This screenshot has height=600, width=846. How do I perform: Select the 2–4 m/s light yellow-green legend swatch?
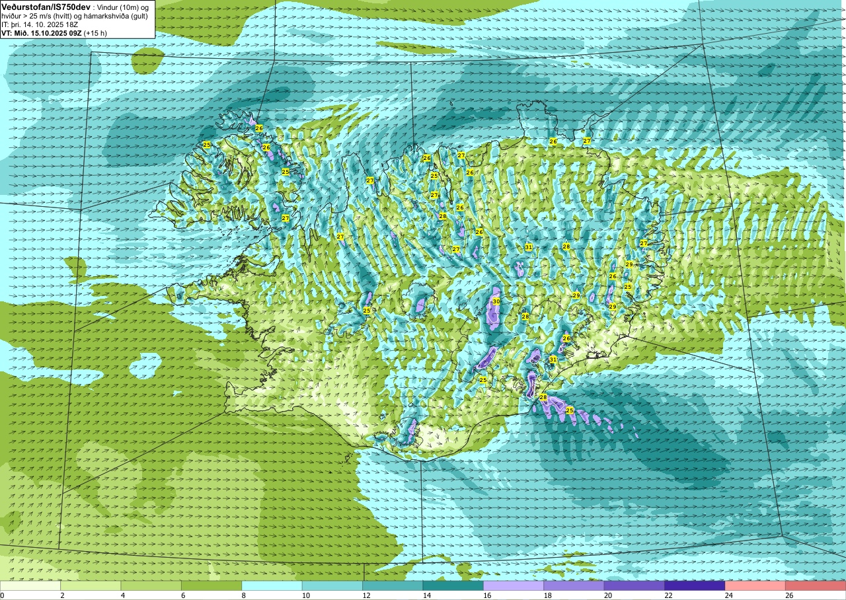(x=91, y=585)
